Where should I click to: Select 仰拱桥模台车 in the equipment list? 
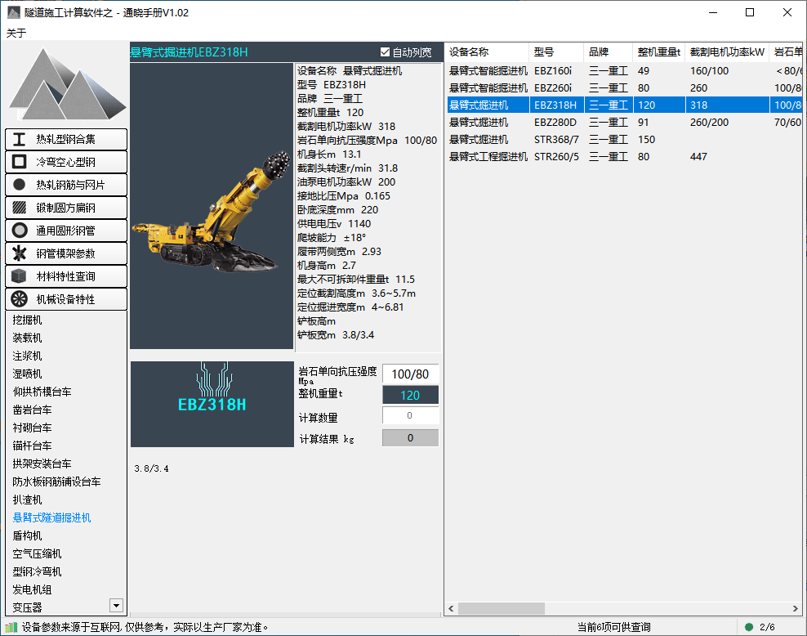click(x=42, y=392)
